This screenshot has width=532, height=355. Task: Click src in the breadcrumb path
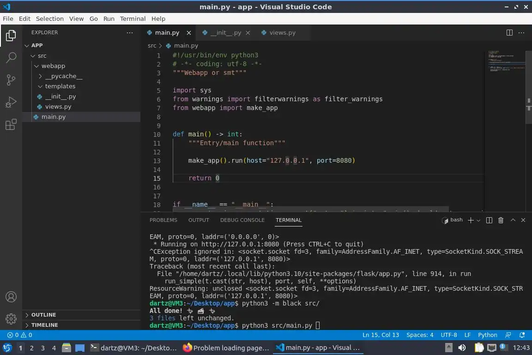[152, 45]
